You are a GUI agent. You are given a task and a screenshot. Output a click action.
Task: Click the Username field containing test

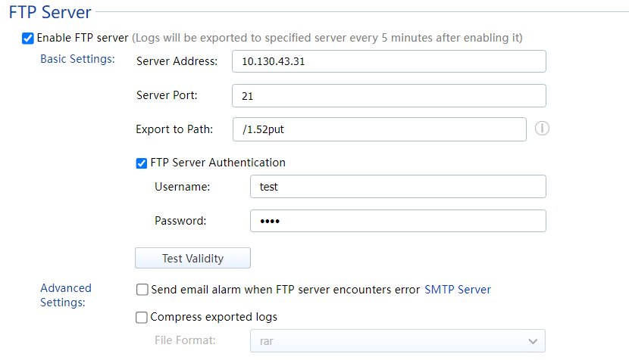[397, 187]
